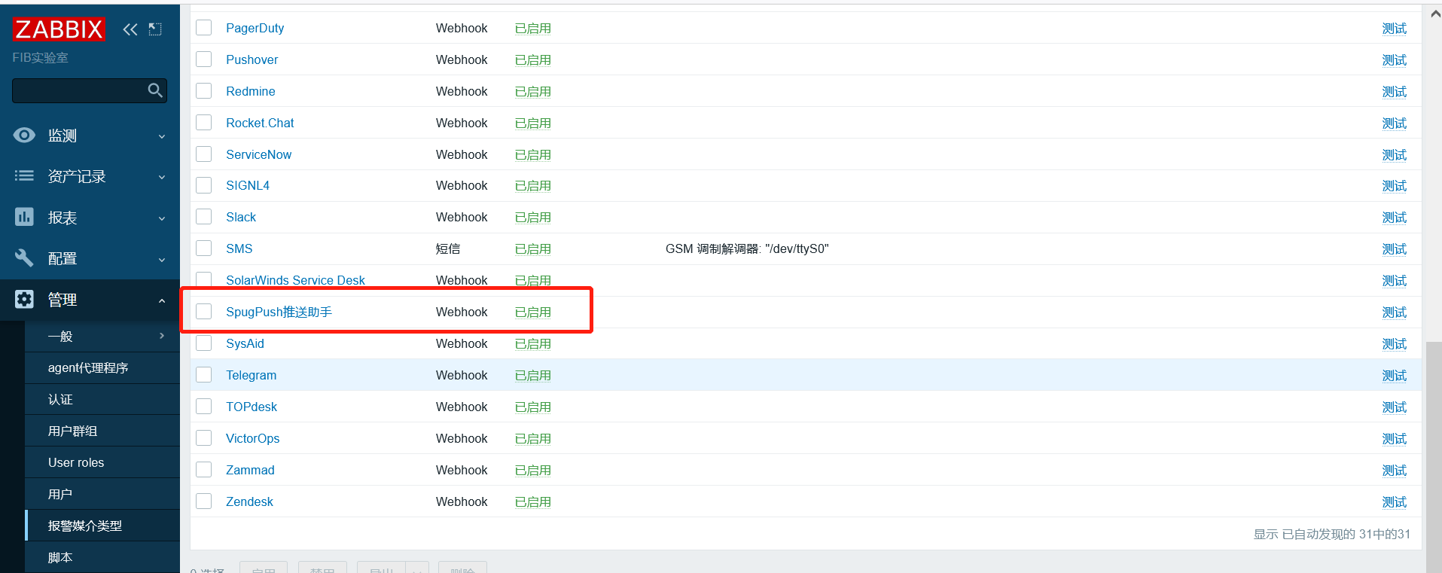Click the 短信 type cell
The width and height of the screenshot is (1442, 573).
coord(448,248)
